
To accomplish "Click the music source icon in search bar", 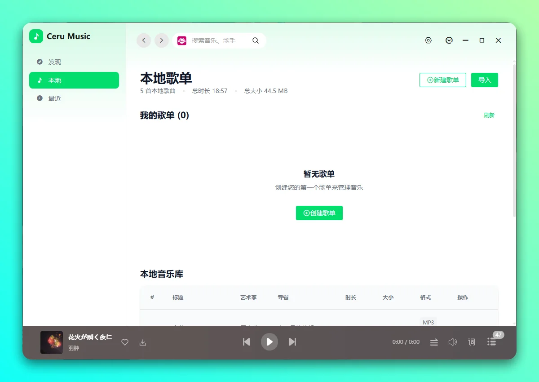I will coord(181,40).
